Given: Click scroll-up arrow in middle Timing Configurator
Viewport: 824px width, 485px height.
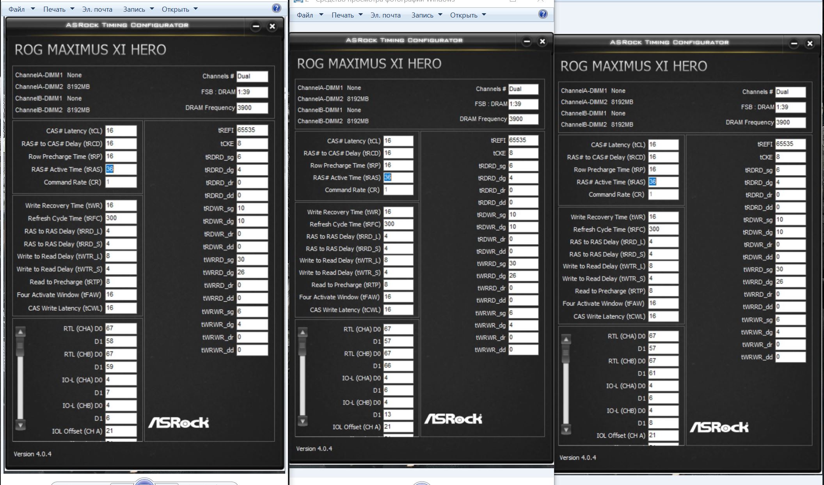Looking at the screenshot, I should coord(302,333).
